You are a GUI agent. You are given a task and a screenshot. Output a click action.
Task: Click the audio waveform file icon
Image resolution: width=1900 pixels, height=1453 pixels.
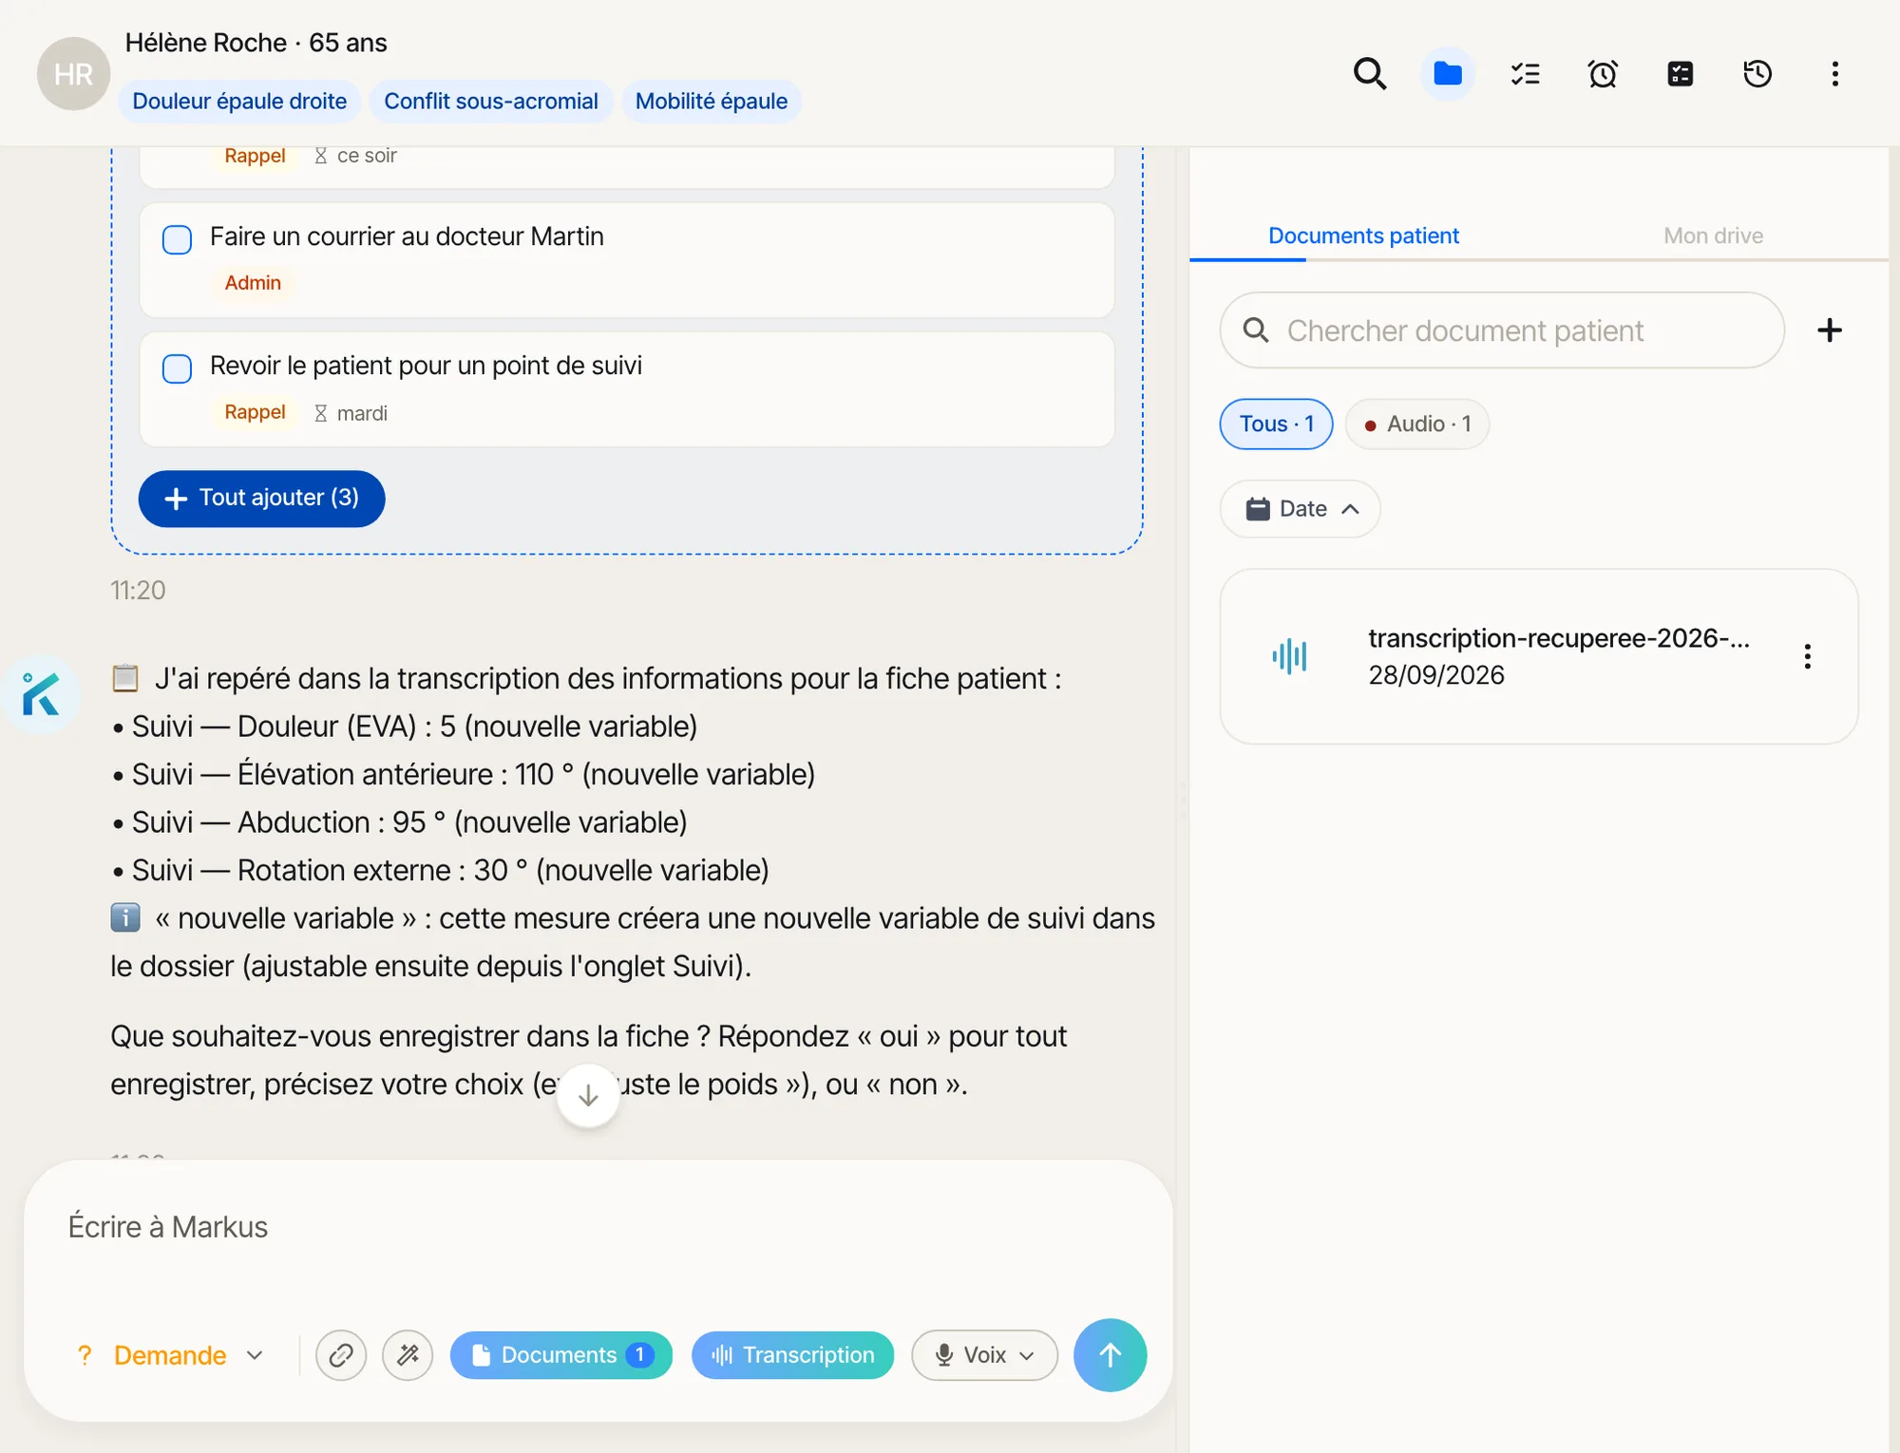pyautogui.click(x=1289, y=655)
